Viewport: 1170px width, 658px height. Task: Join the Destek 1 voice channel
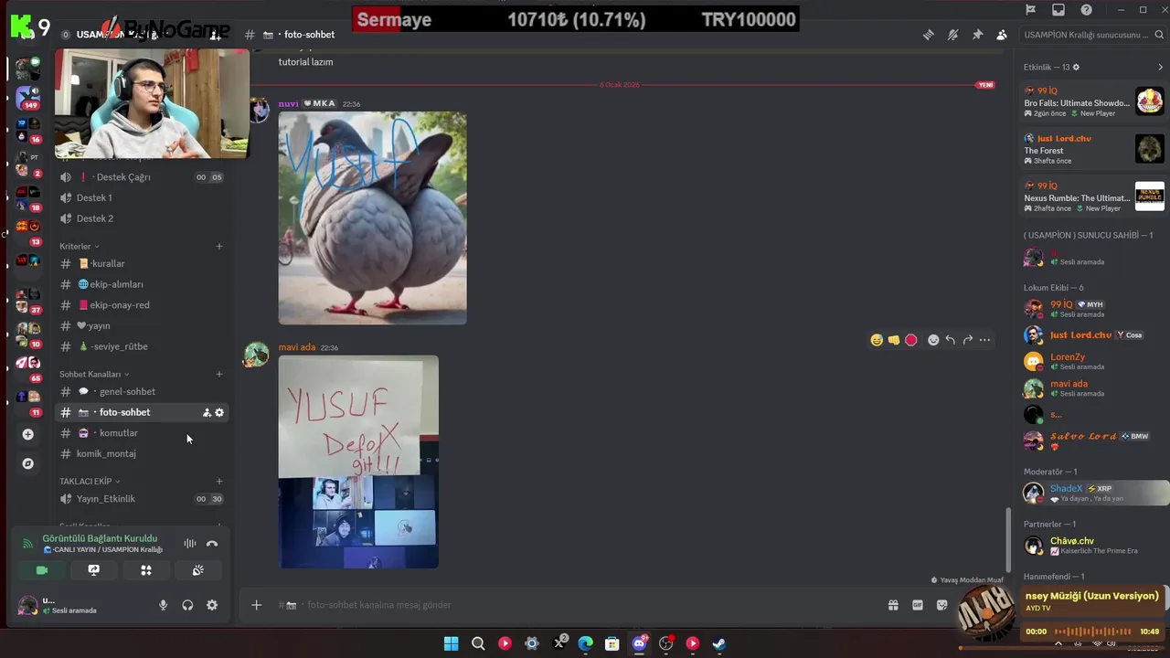pyautogui.click(x=141, y=197)
